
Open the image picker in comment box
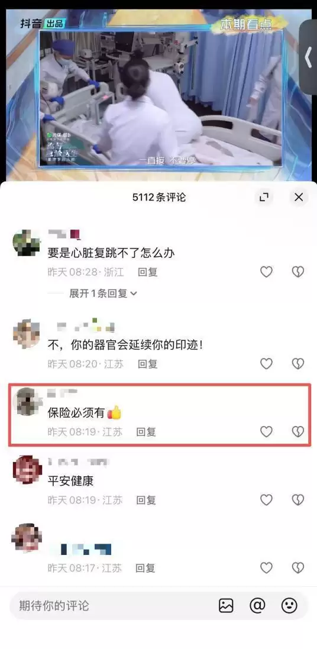click(x=226, y=606)
